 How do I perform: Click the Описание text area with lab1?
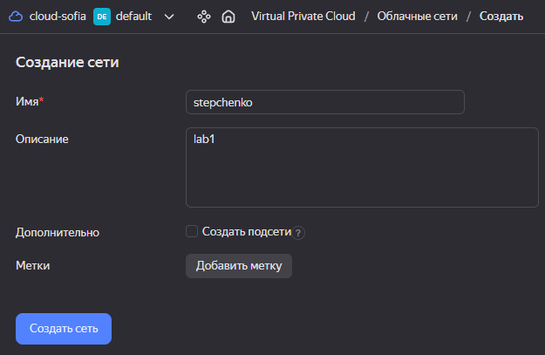362,167
